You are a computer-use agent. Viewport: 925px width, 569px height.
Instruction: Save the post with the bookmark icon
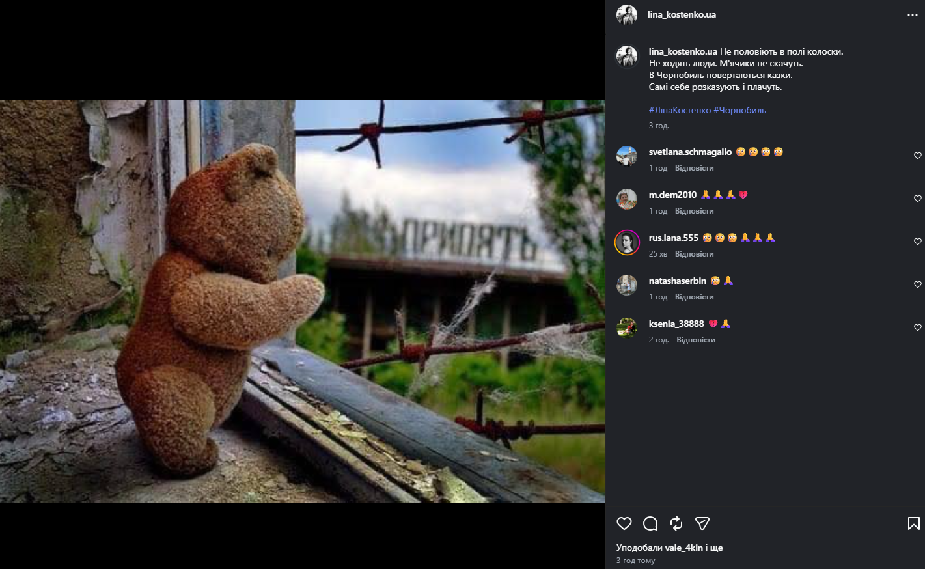pyautogui.click(x=913, y=523)
